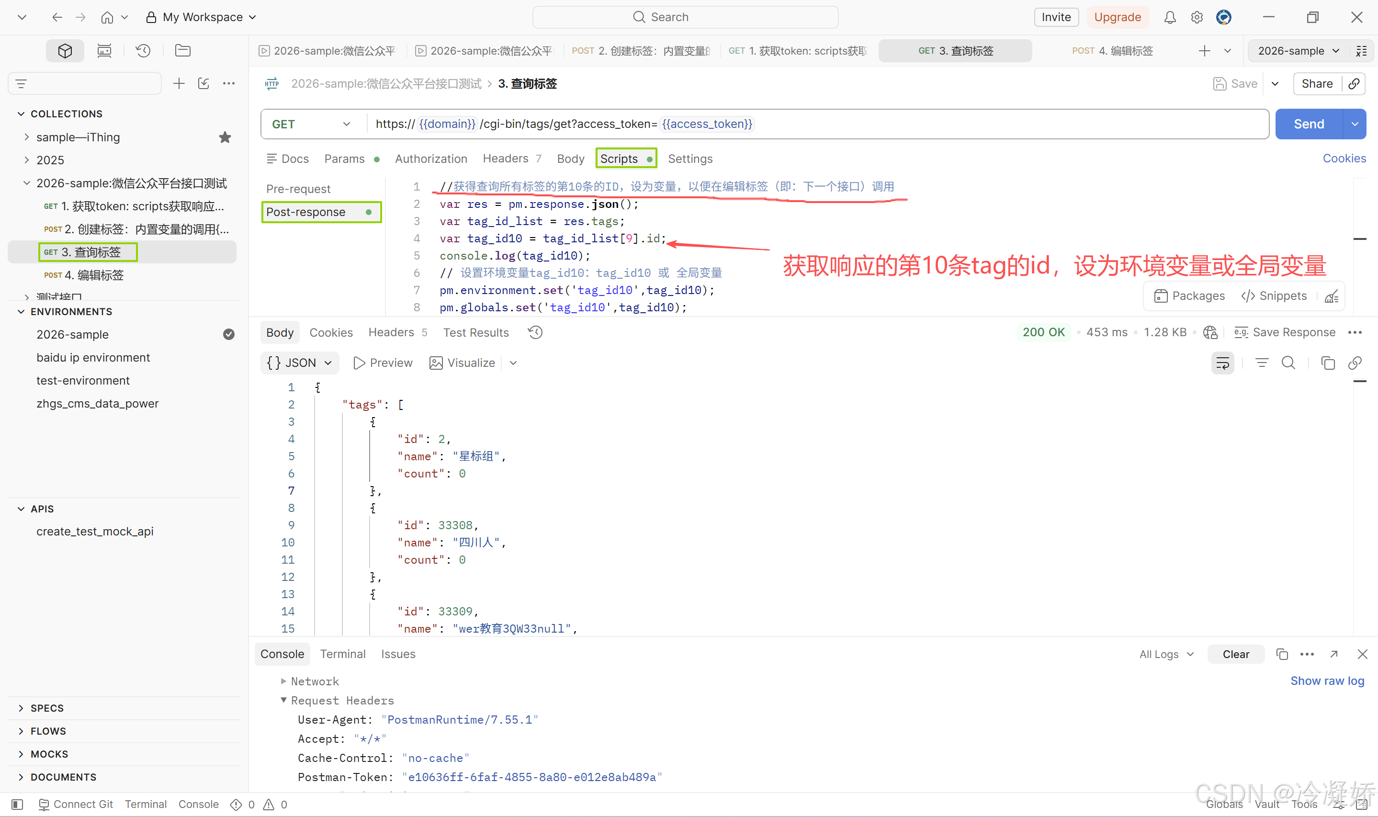Select the Pre-request script tab

pyautogui.click(x=298, y=189)
